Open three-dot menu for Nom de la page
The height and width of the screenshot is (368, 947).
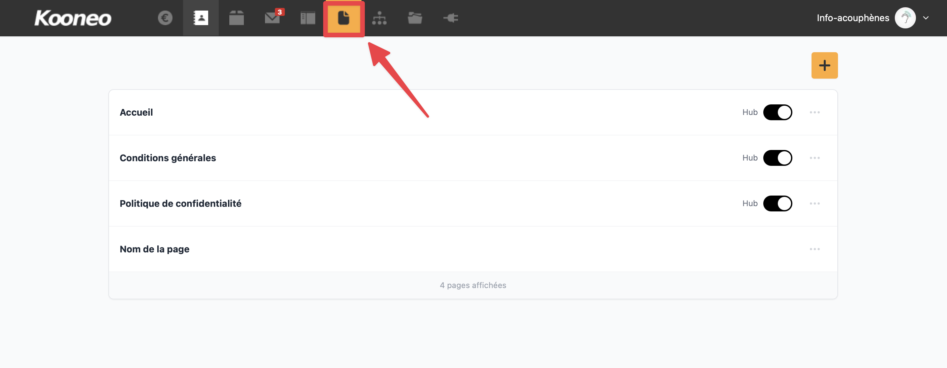click(814, 249)
